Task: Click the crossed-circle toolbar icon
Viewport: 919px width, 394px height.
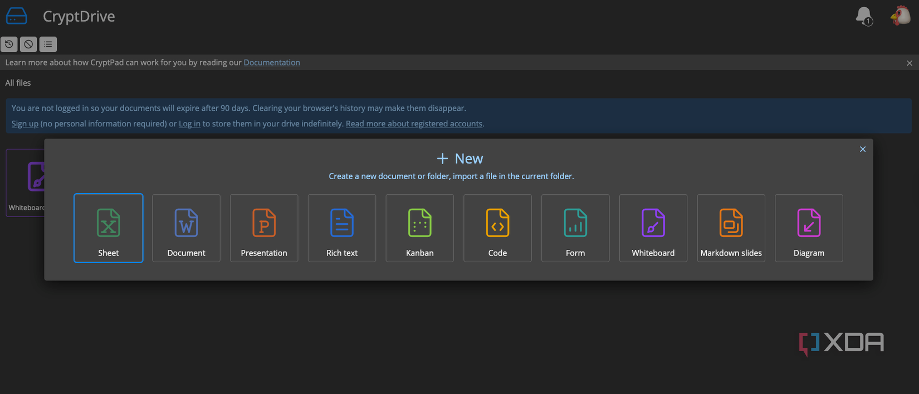Action: point(28,44)
